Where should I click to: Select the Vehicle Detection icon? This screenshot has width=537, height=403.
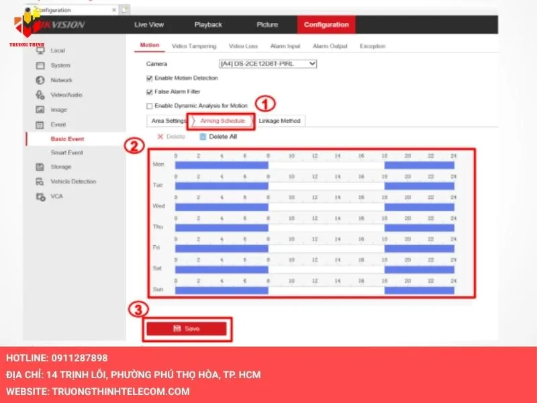point(40,181)
